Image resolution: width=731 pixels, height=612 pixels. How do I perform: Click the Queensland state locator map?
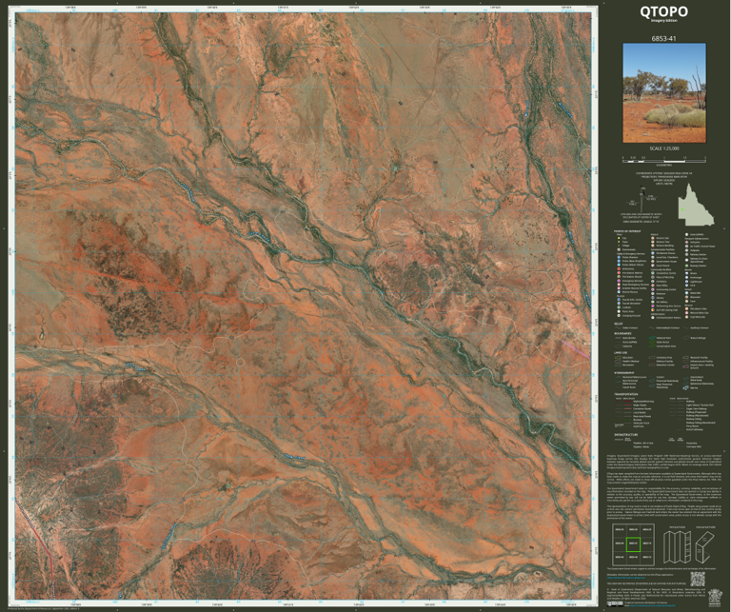point(696,204)
